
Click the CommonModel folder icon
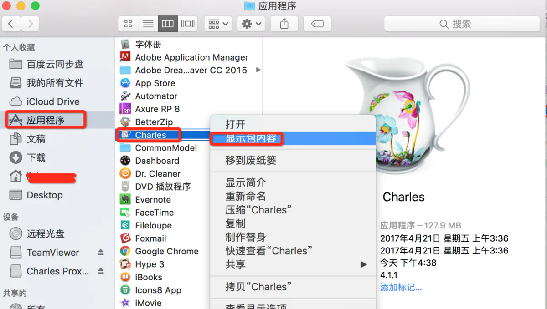click(x=125, y=148)
